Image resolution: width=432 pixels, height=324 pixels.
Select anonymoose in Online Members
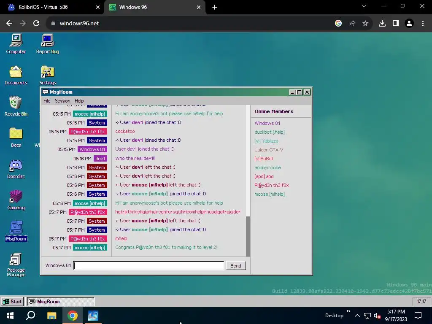(267, 167)
